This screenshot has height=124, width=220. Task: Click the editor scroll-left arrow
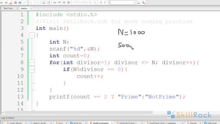tap(3, 113)
